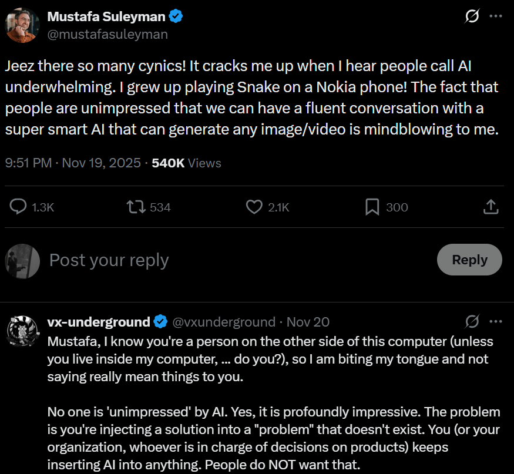Bookmark Mustafa Suleyman's post
The image size is (514, 474).
point(370,207)
